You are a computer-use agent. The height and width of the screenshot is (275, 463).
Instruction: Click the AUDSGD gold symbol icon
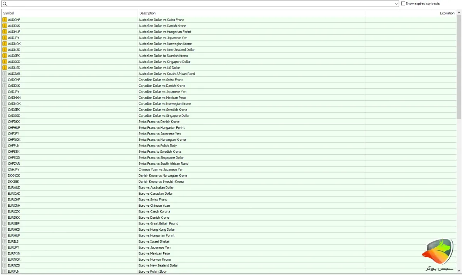coord(5,62)
